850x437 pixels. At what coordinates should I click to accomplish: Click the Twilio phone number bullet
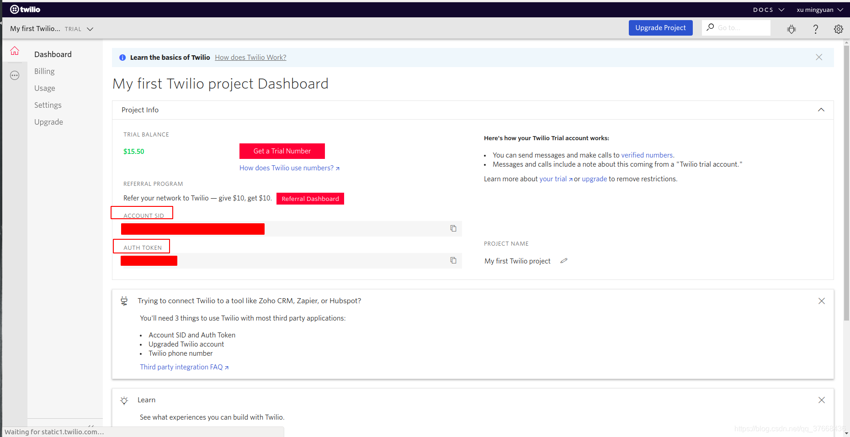tap(181, 353)
